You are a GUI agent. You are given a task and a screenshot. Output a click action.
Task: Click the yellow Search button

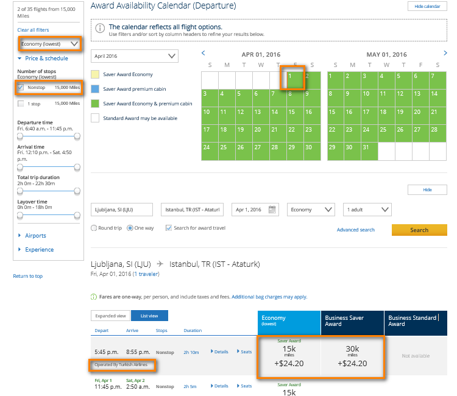(419, 230)
